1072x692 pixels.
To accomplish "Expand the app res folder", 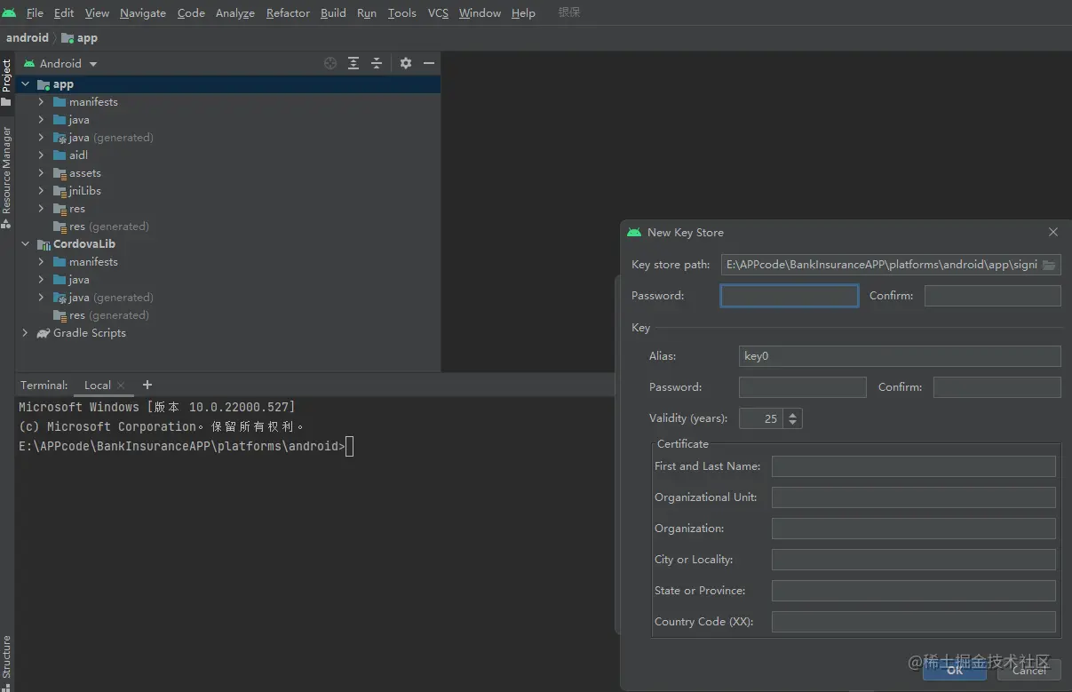I will [x=41, y=209].
